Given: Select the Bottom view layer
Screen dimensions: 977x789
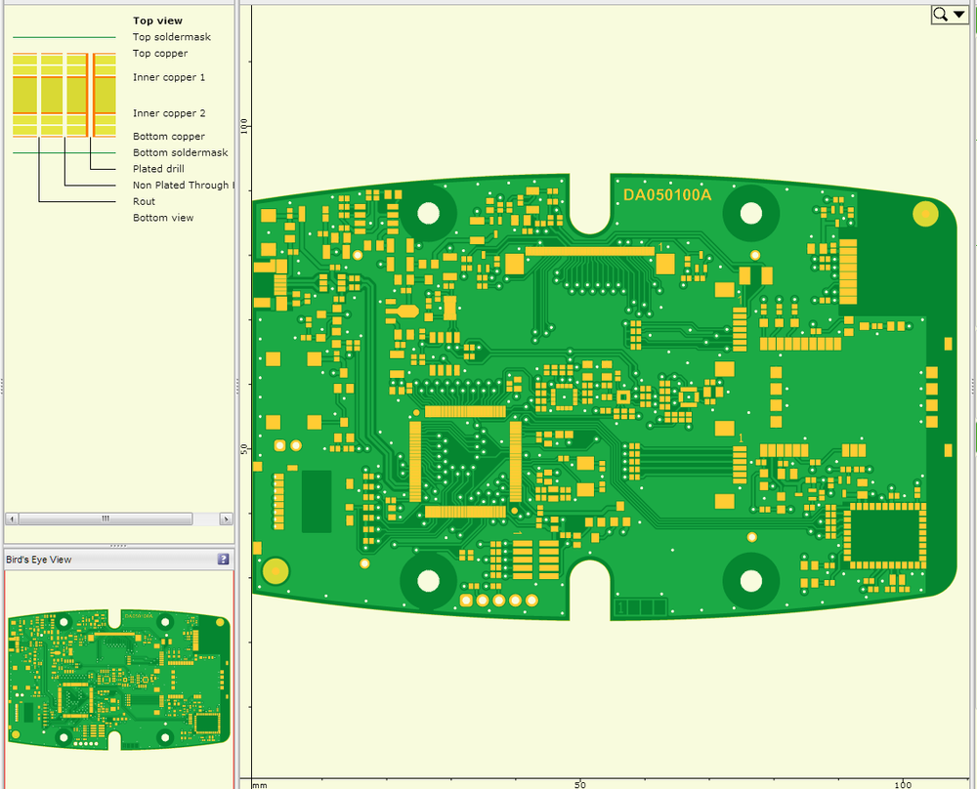Looking at the screenshot, I should tap(163, 218).
